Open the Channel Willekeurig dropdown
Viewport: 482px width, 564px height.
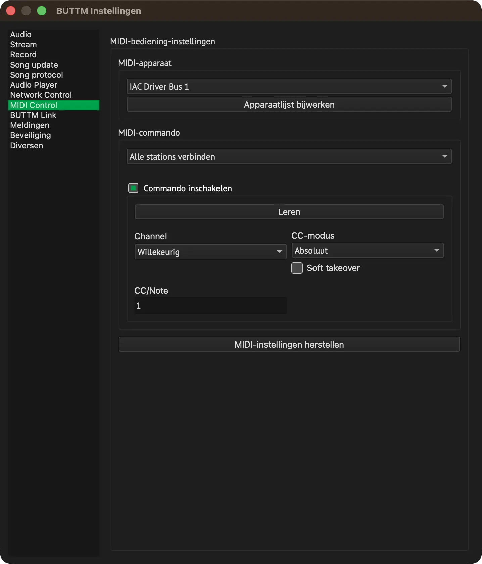coord(210,252)
